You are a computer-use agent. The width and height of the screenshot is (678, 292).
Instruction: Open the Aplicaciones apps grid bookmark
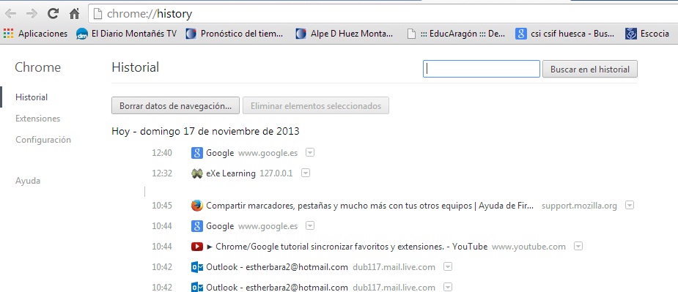click(x=35, y=33)
